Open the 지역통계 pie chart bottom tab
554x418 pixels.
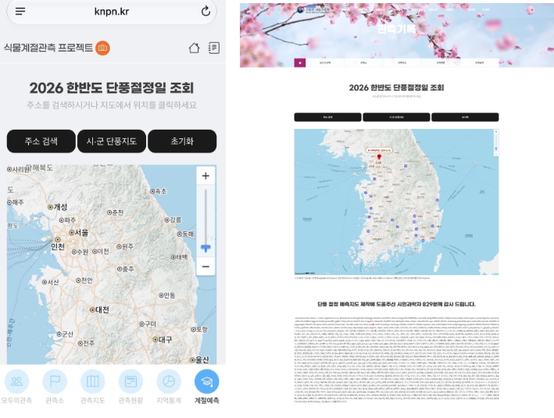tap(169, 387)
